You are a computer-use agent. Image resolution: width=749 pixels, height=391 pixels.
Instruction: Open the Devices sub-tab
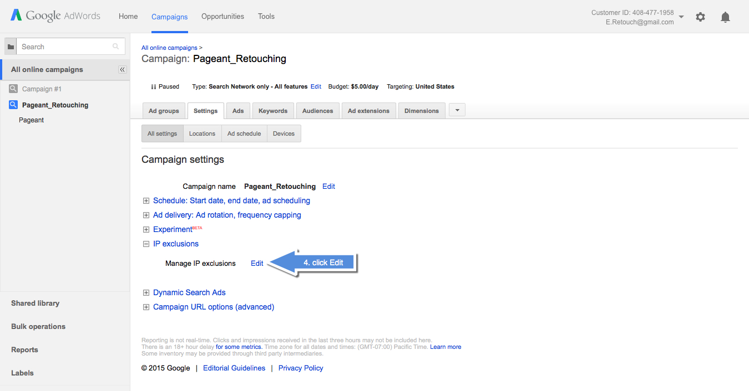(284, 133)
